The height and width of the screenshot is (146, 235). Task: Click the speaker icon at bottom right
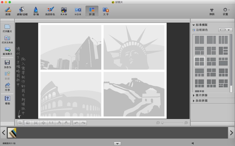(193, 143)
